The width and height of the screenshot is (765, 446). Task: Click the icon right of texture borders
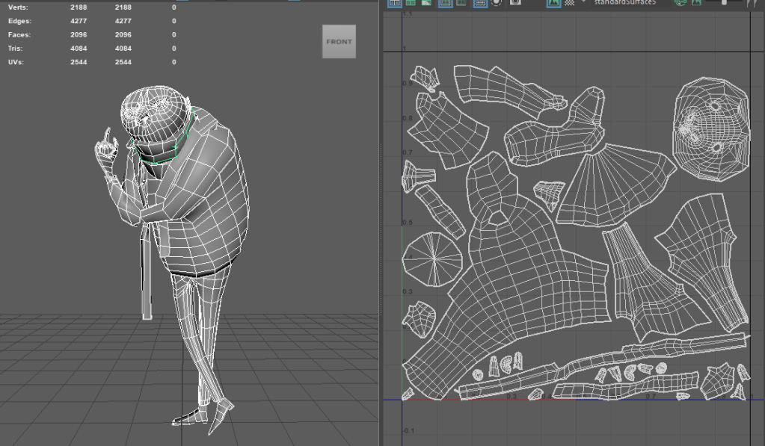[x=461, y=2]
